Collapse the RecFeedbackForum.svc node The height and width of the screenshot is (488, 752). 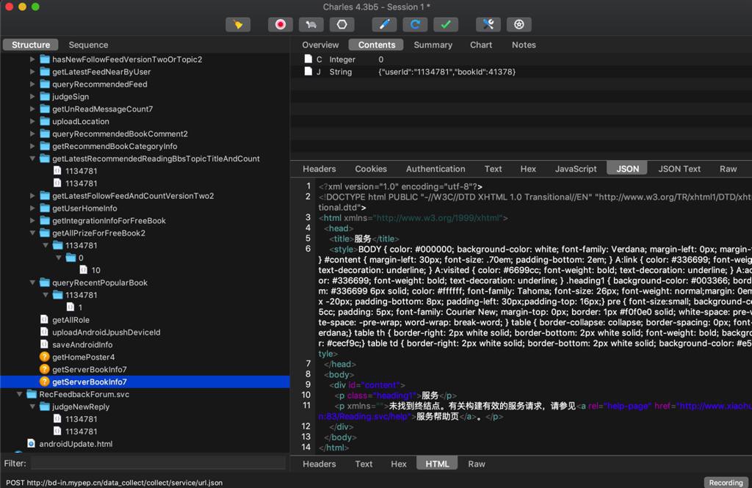point(21,395)
